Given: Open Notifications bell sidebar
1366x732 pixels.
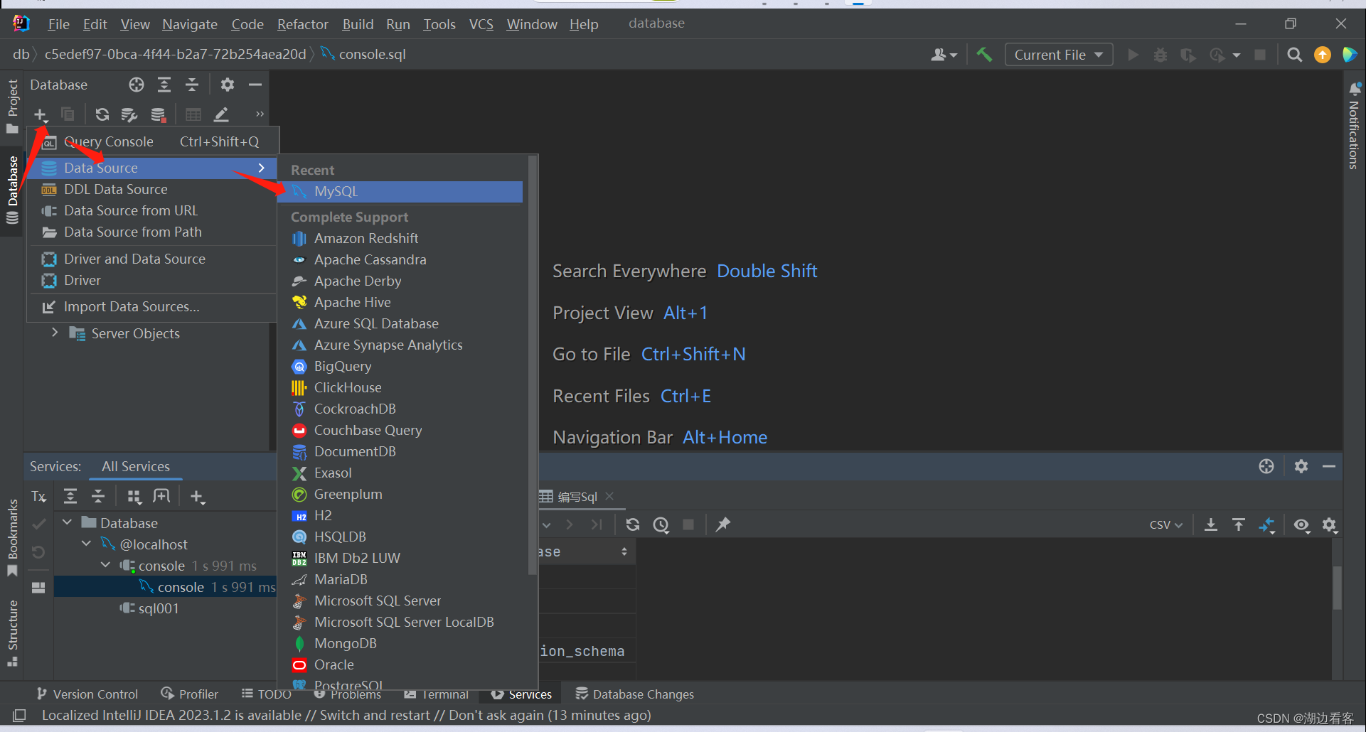Looking at the screenshot, I should click(x=1354, y=125).
